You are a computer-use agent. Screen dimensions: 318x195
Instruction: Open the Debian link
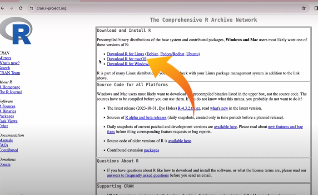pos(153,54)
